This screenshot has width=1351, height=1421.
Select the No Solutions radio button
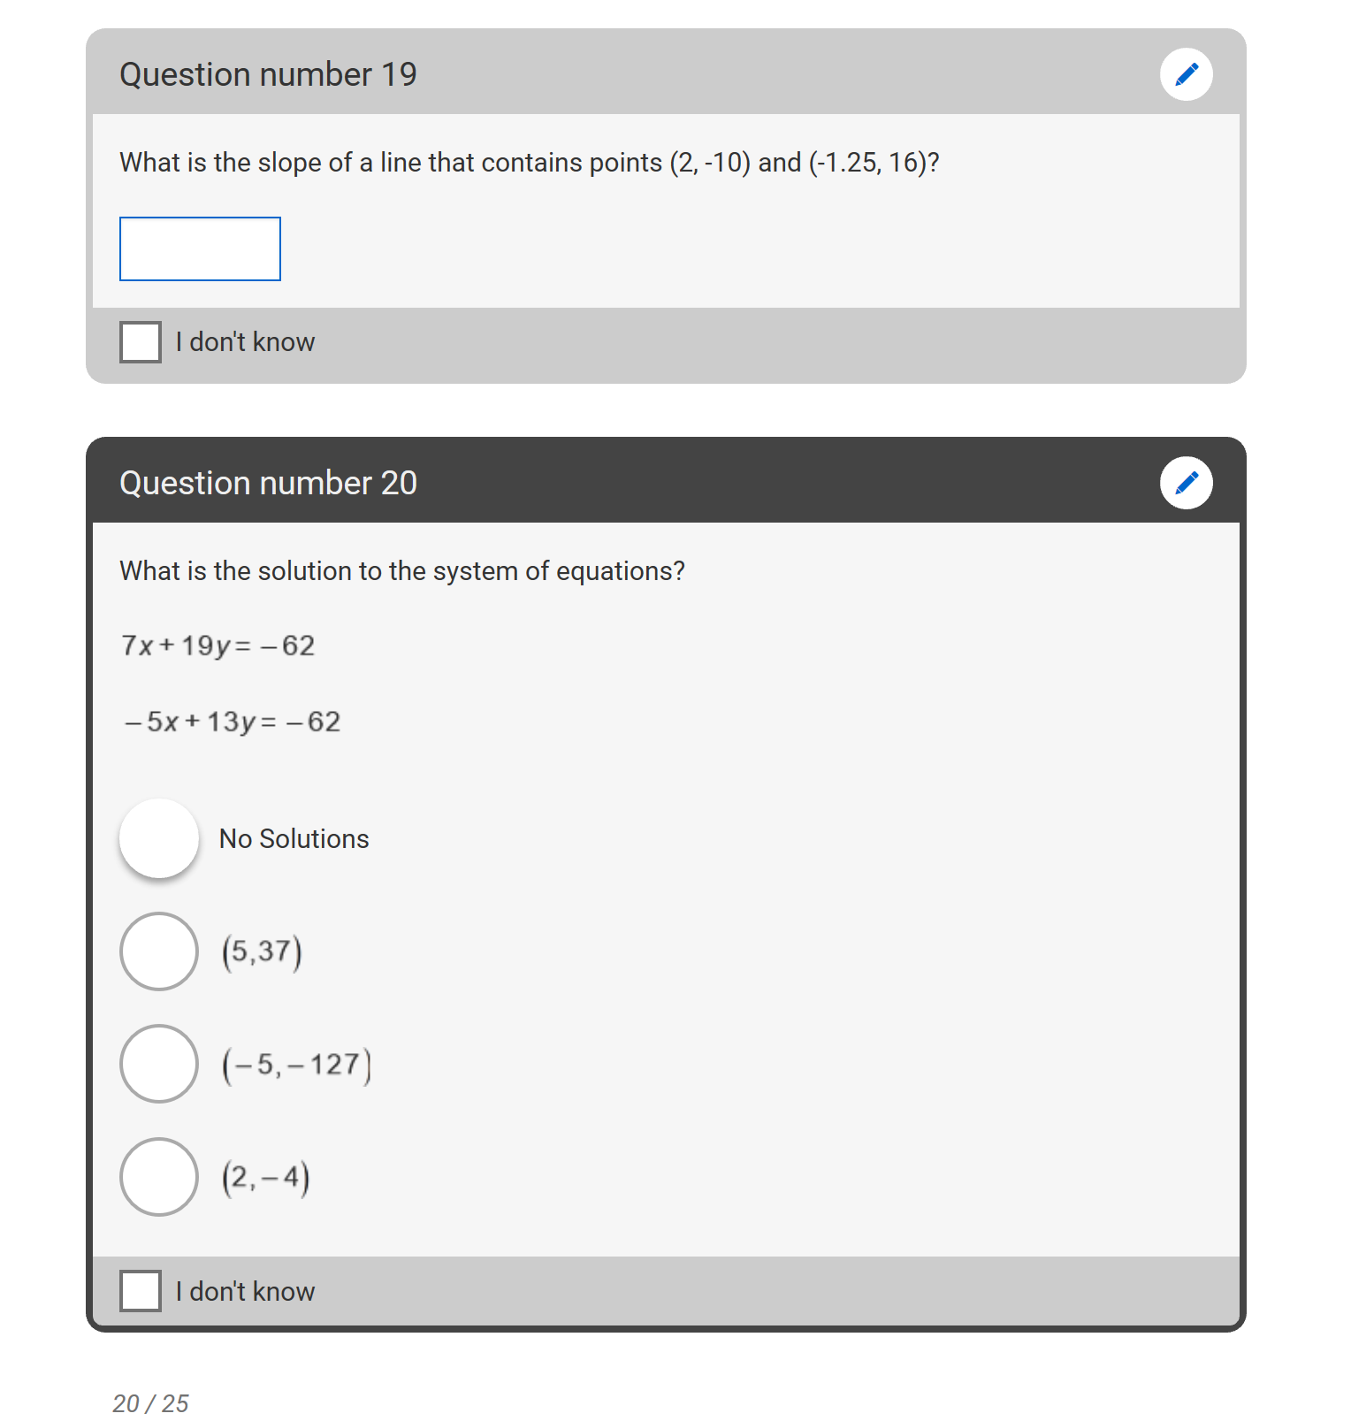[159, 838]
